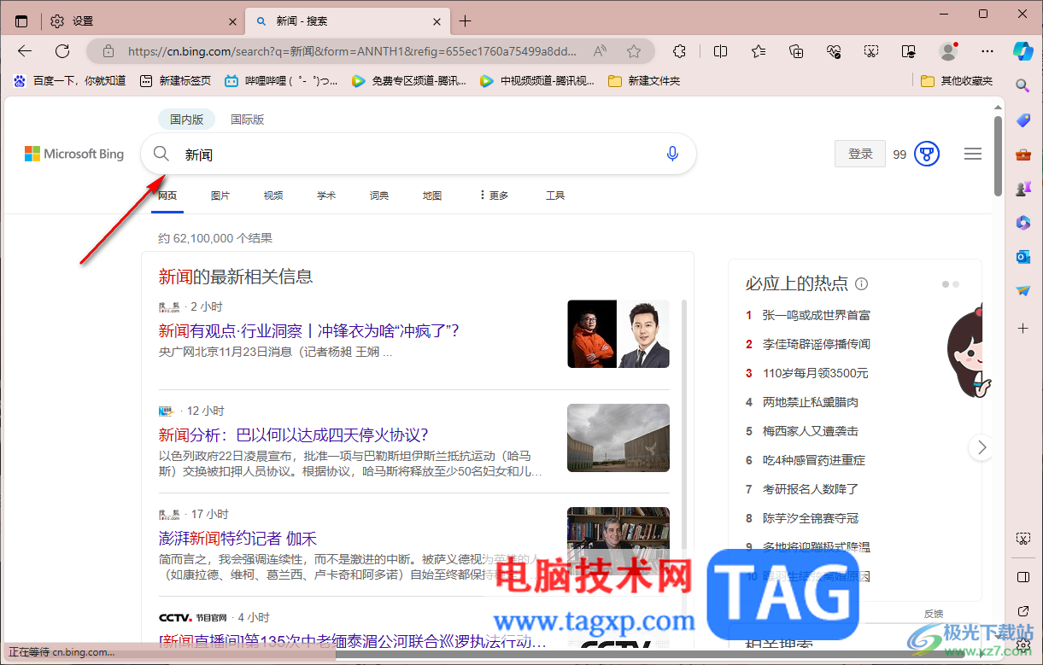Open the 其他收藏夹 folder
This screenshot has height=665, width=1043.
[957, 80]
